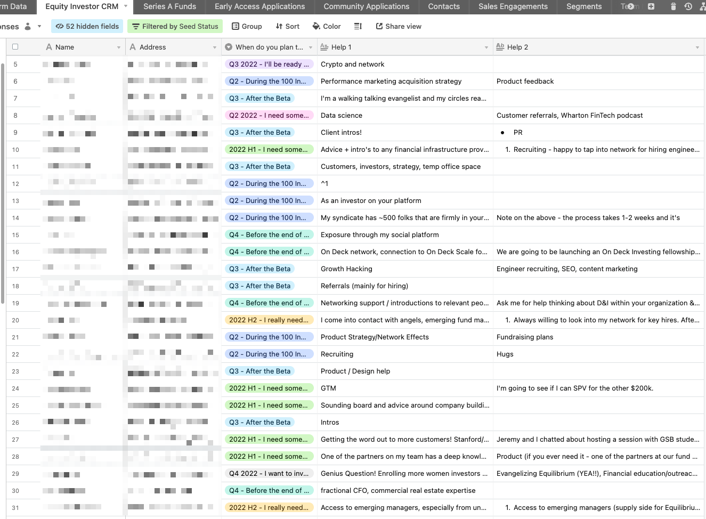706x519 pixels.
Task: Switch to the Sales Engagements tab
Action: click(513, 6)
